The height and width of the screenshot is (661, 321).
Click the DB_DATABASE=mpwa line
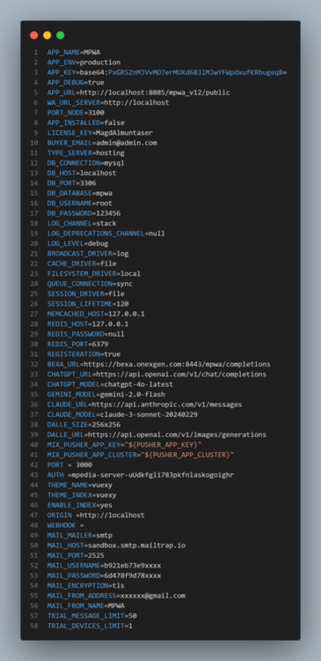(x=80, y=193)
